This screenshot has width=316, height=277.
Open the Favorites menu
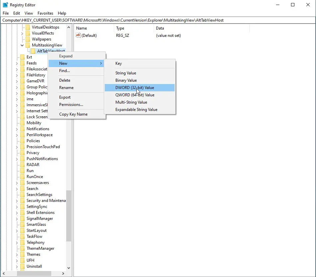(45, 13)
